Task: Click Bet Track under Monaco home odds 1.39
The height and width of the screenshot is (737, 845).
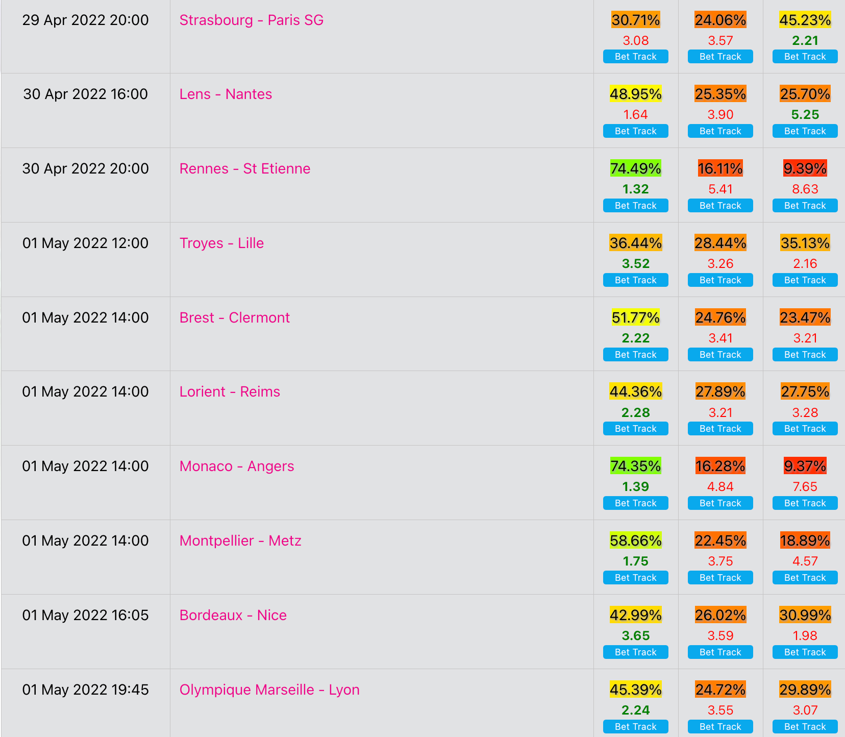Action: [636, 503]
